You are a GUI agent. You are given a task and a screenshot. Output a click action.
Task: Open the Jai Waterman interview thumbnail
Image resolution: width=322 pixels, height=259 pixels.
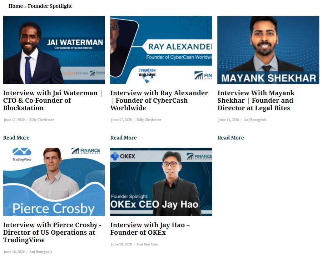pos(54,50)
